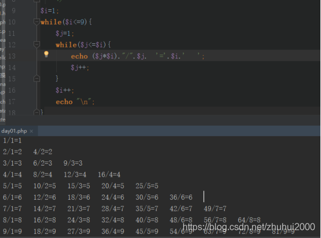
Task: Click the echo statement on line 13
Action: click(x=137, y=56)
